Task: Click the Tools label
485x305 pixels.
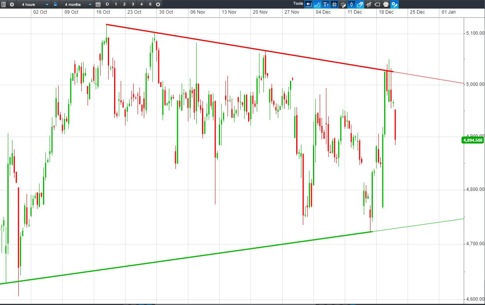Action: 298,4
